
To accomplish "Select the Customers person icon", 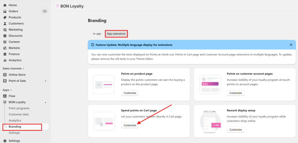I will click(x=5, y=24).
